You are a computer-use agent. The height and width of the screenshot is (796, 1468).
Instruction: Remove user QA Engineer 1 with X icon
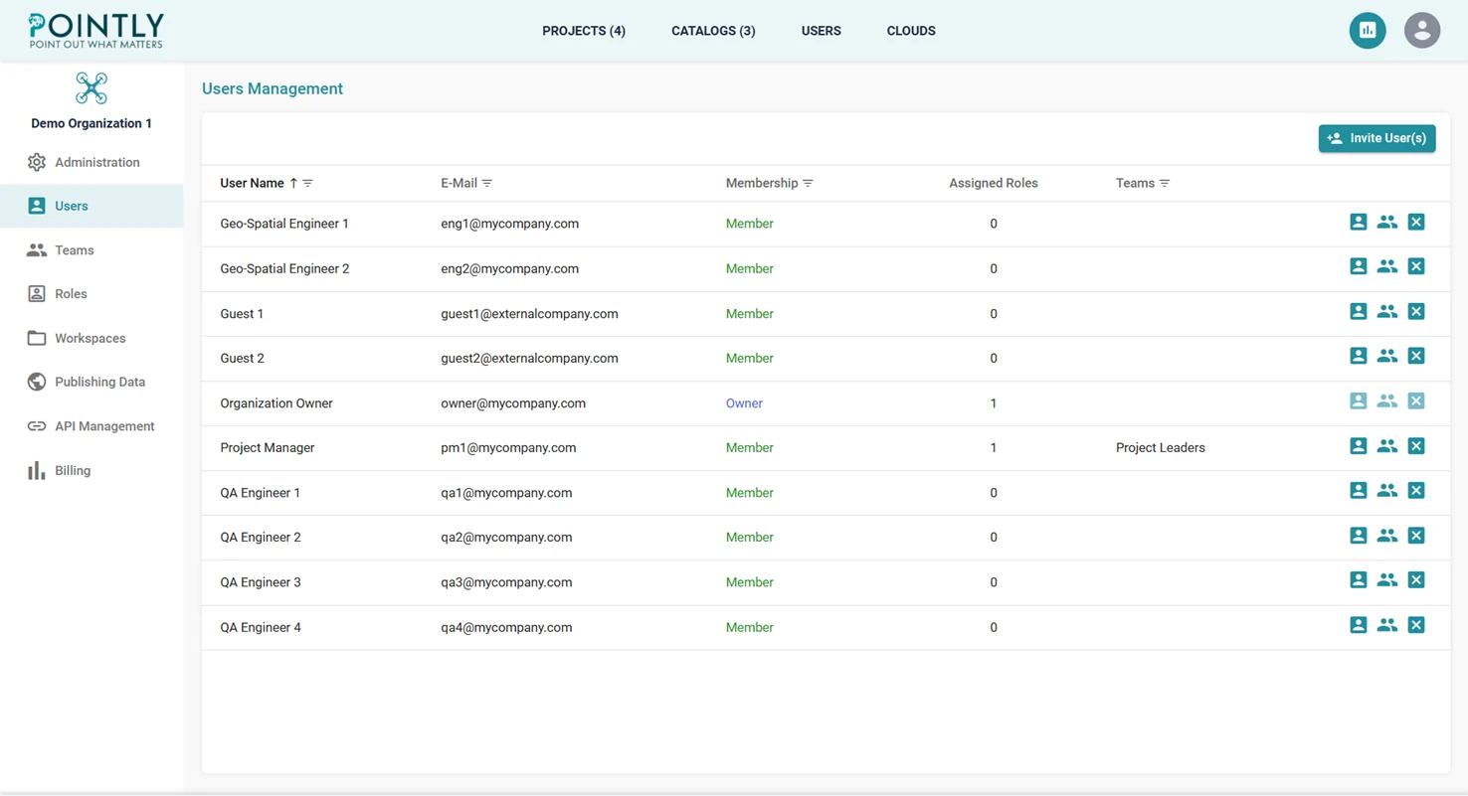(x=1416, y=491)
